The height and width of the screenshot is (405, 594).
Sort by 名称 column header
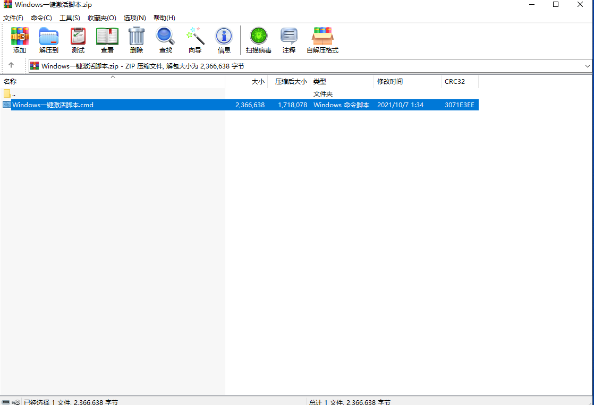[x=113, y=81]
